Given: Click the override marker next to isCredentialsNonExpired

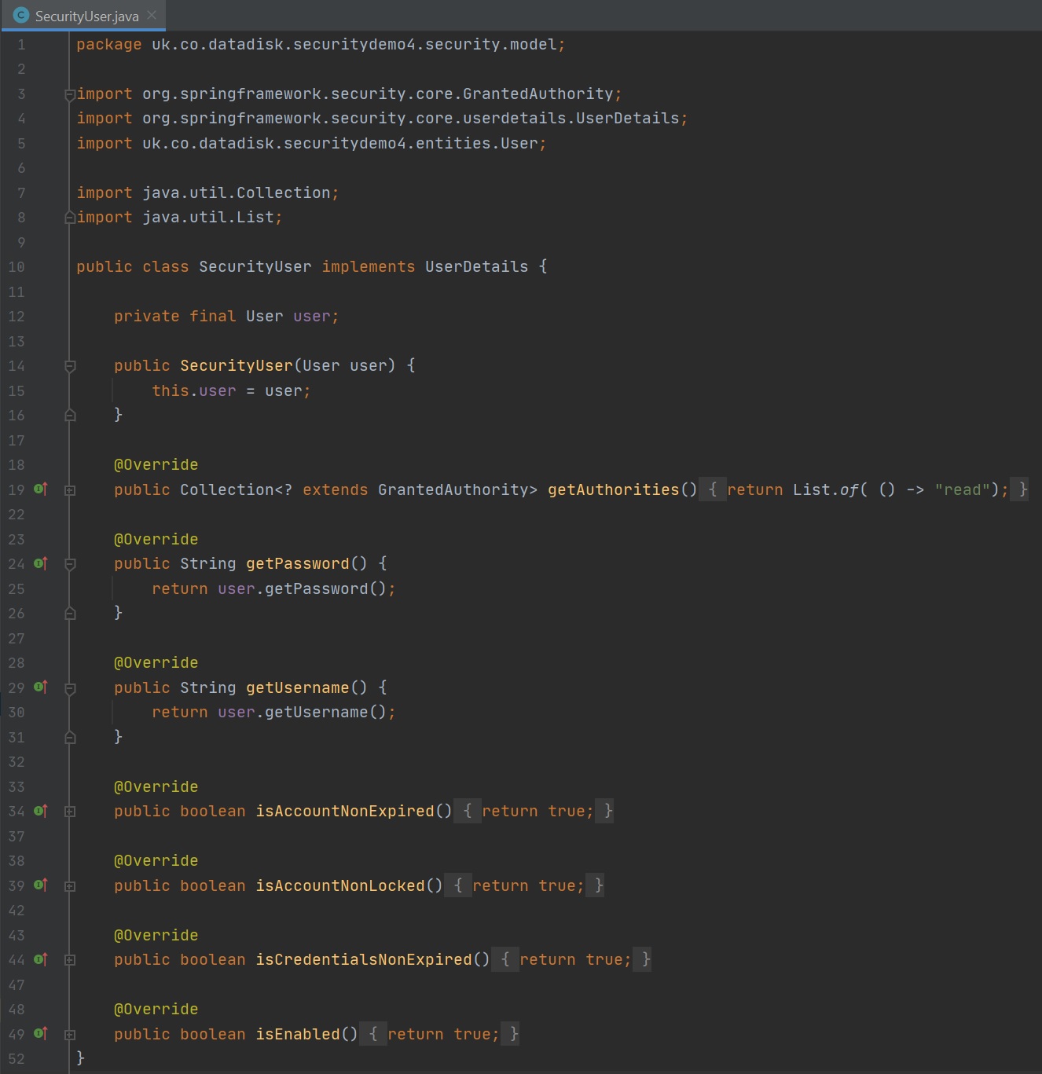Looking at the screenshot, I should coord(41,959).
